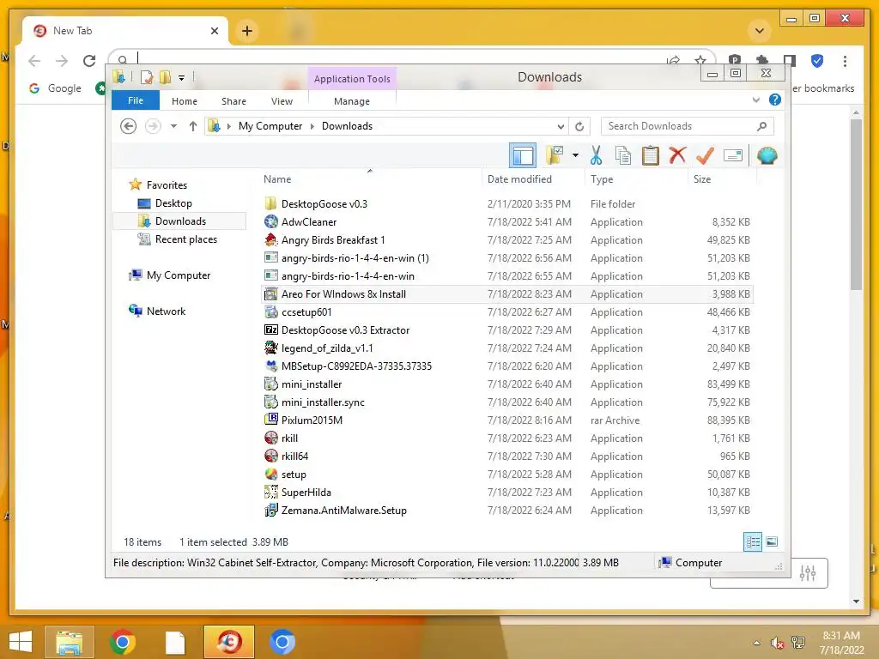Open File Explorer from the taskbar

[69, 642]
